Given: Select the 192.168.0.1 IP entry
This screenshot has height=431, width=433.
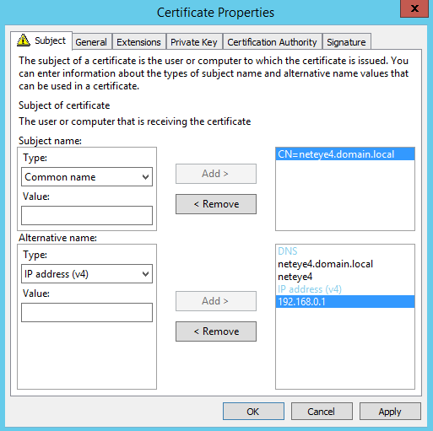Looking at the screenshot, I should click(345, 302).
